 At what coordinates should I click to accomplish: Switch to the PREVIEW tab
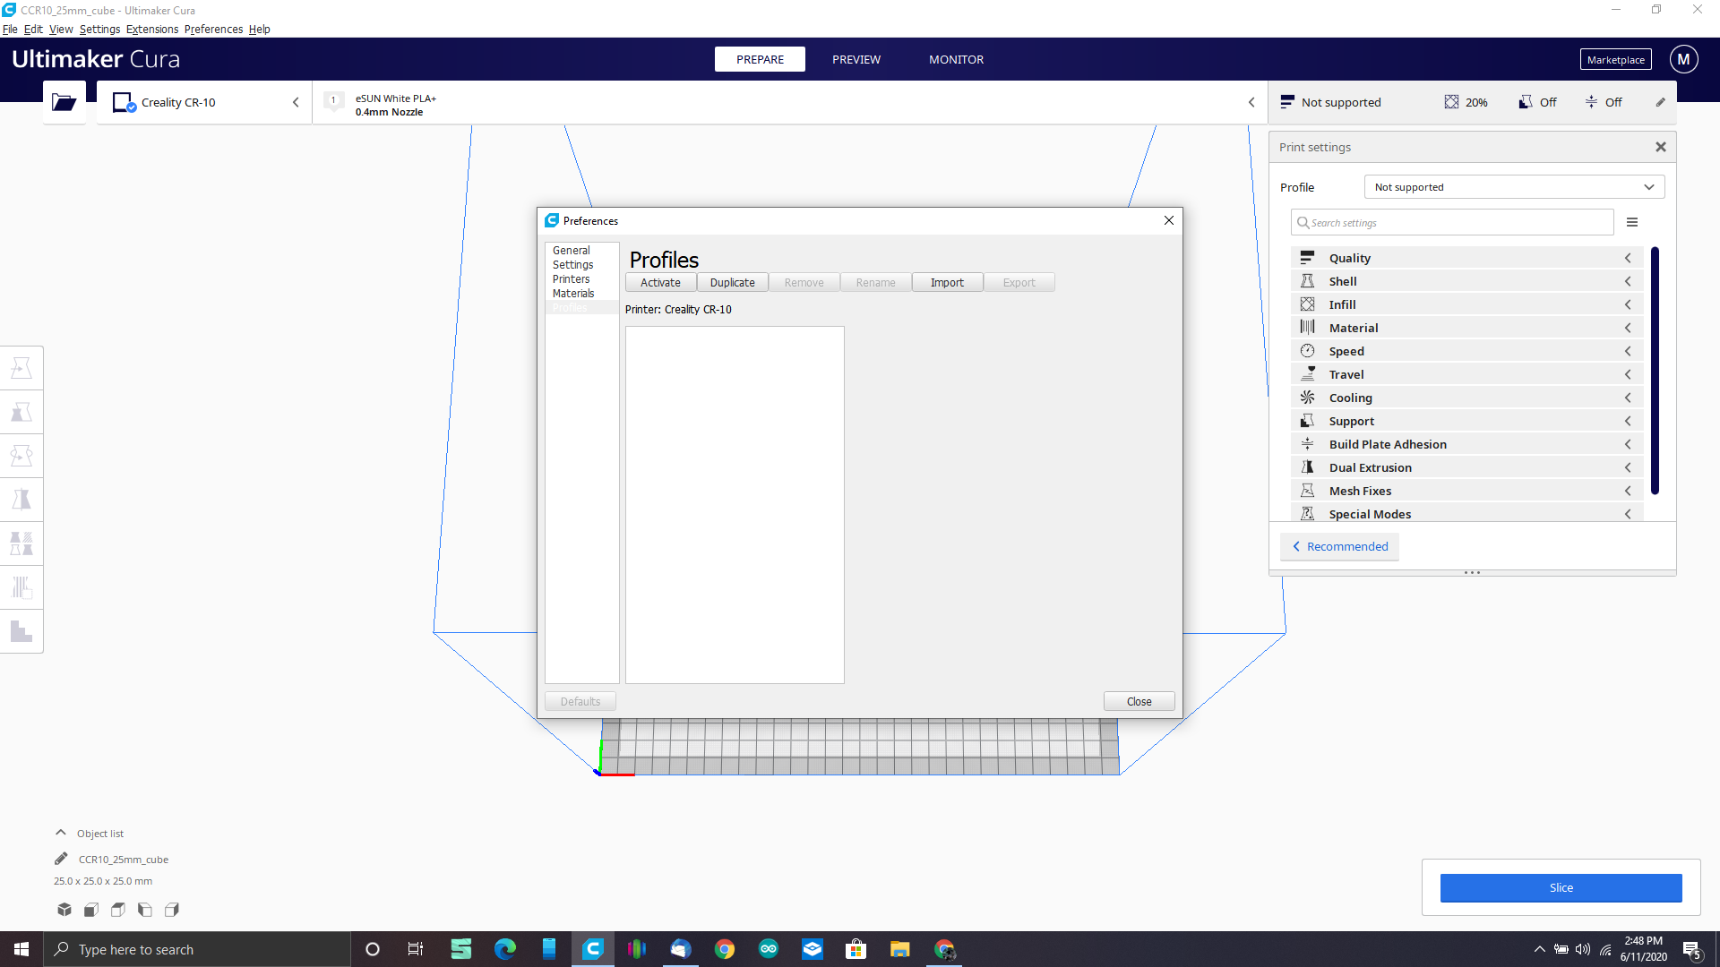tap(856, 59)
